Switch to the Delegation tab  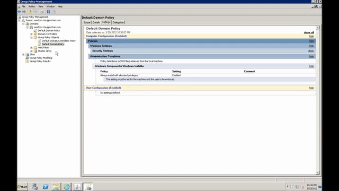118,22
